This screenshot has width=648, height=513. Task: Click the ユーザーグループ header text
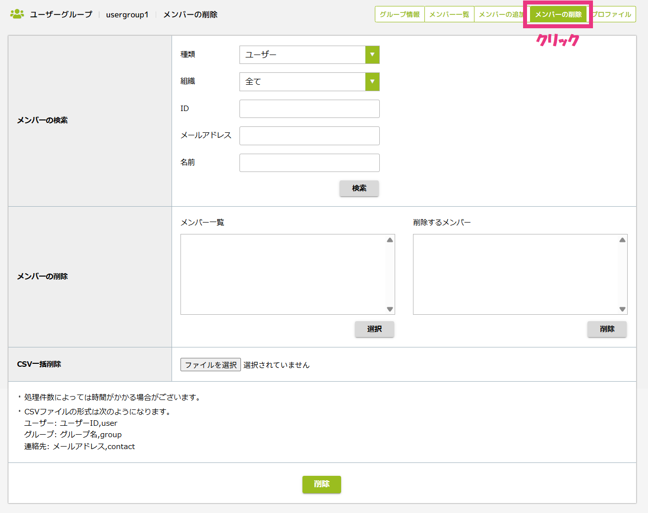coord(61,14)
